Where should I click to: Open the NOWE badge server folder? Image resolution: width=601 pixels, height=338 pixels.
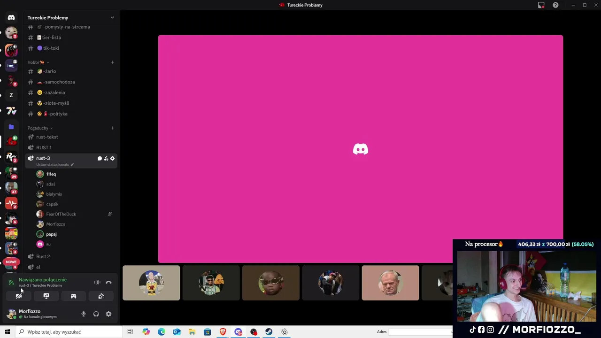[11, 263]
